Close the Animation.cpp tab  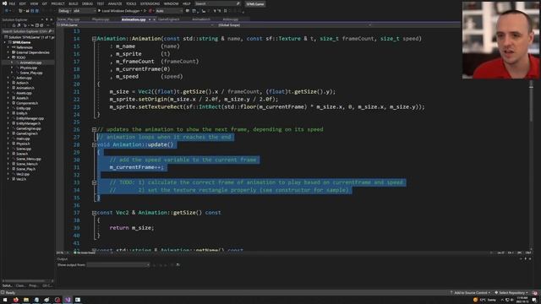tap(154, 19)
